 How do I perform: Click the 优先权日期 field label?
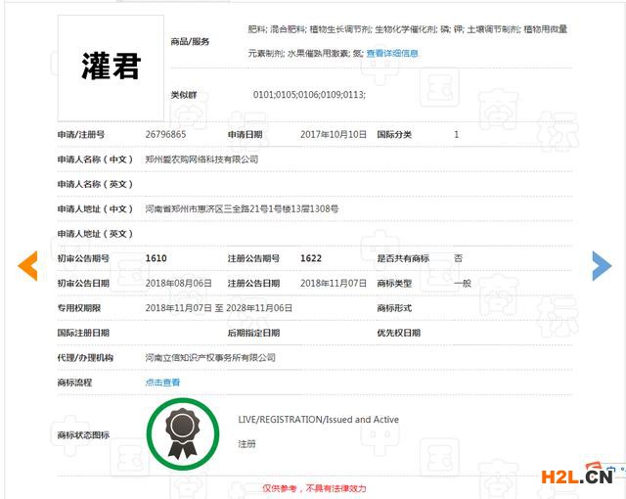pyautogui.click(x=399, y=333)
